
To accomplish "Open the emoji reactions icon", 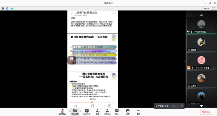I will 128,112.
